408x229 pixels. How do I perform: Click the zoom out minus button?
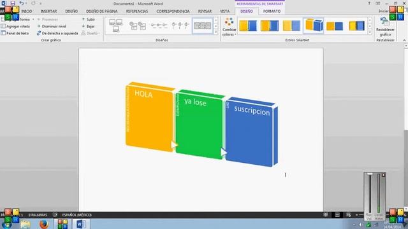[x=357, y=215]
